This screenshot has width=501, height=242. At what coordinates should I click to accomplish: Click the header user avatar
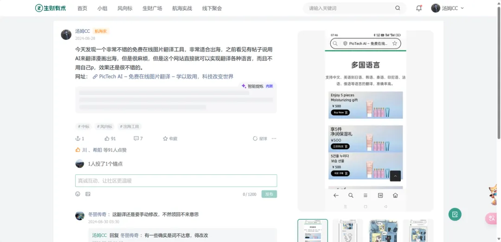click(x=436, y=8)
